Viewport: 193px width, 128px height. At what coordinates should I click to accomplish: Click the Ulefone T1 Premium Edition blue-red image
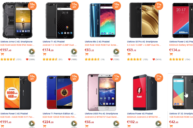pos(60,92)
